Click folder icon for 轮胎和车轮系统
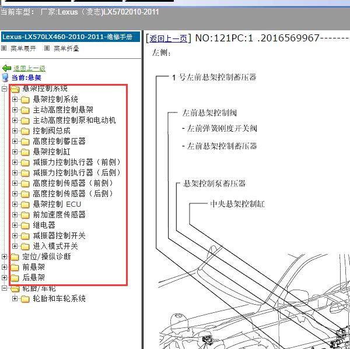 click(25, 299)
